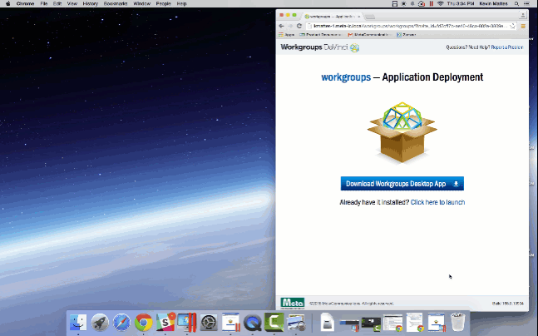Open Notification Center from menu bar
Image resolution: width=538 pixels, height=336 pixels.
(x=527, y=3)
